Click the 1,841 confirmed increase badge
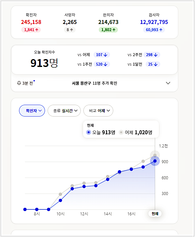195x237 pixels. 31,30
